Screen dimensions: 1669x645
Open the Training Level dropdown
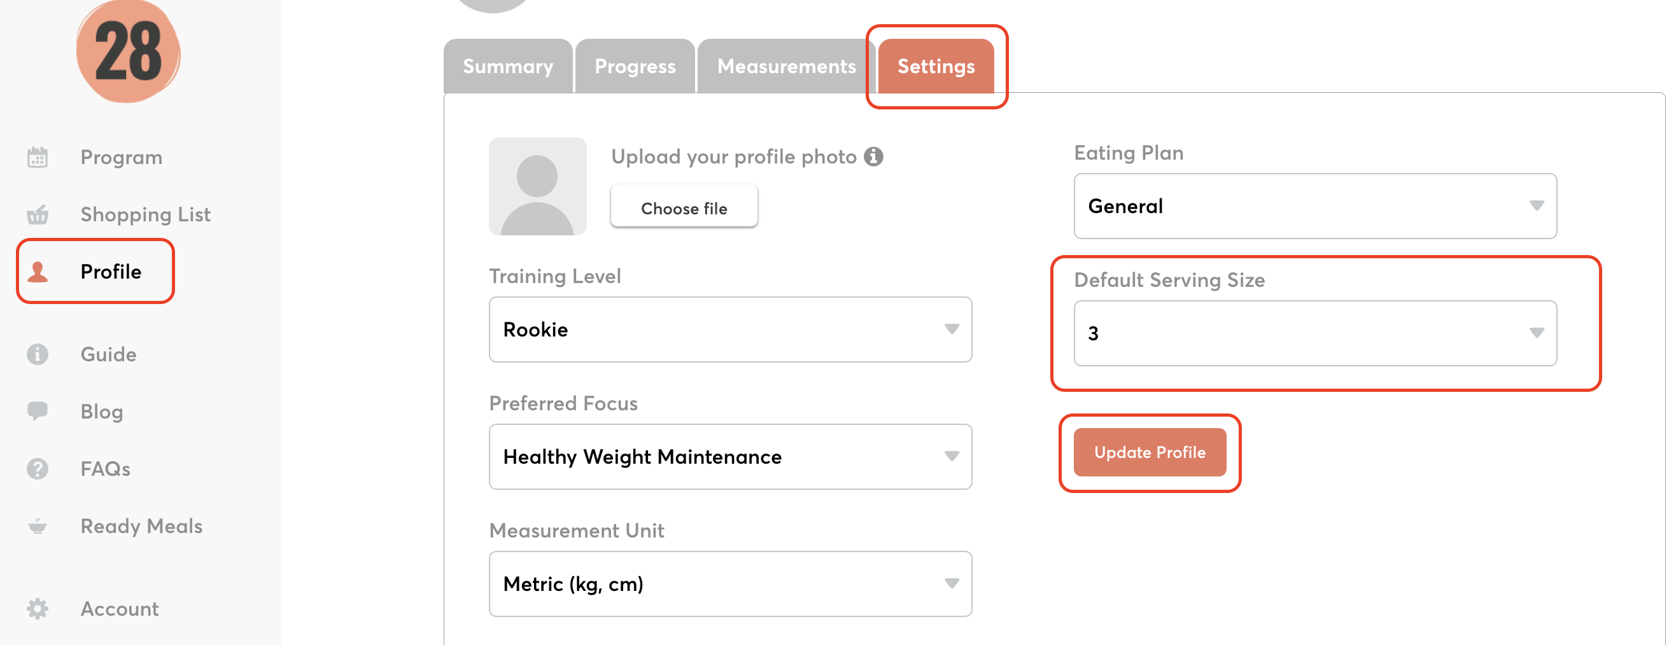[729, 329]
